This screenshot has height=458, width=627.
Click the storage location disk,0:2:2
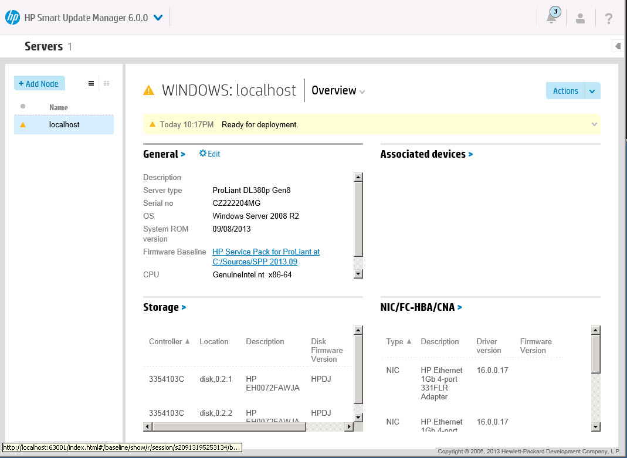point(216,413)
